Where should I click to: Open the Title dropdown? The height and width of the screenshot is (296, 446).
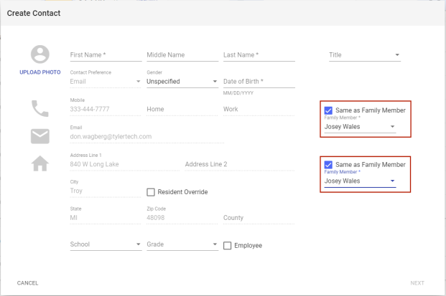364,55
